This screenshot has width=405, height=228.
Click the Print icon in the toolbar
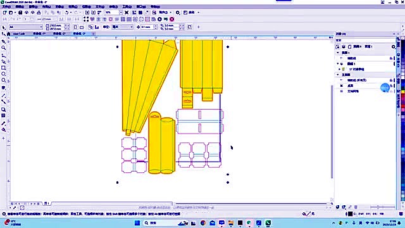[39, 13]
